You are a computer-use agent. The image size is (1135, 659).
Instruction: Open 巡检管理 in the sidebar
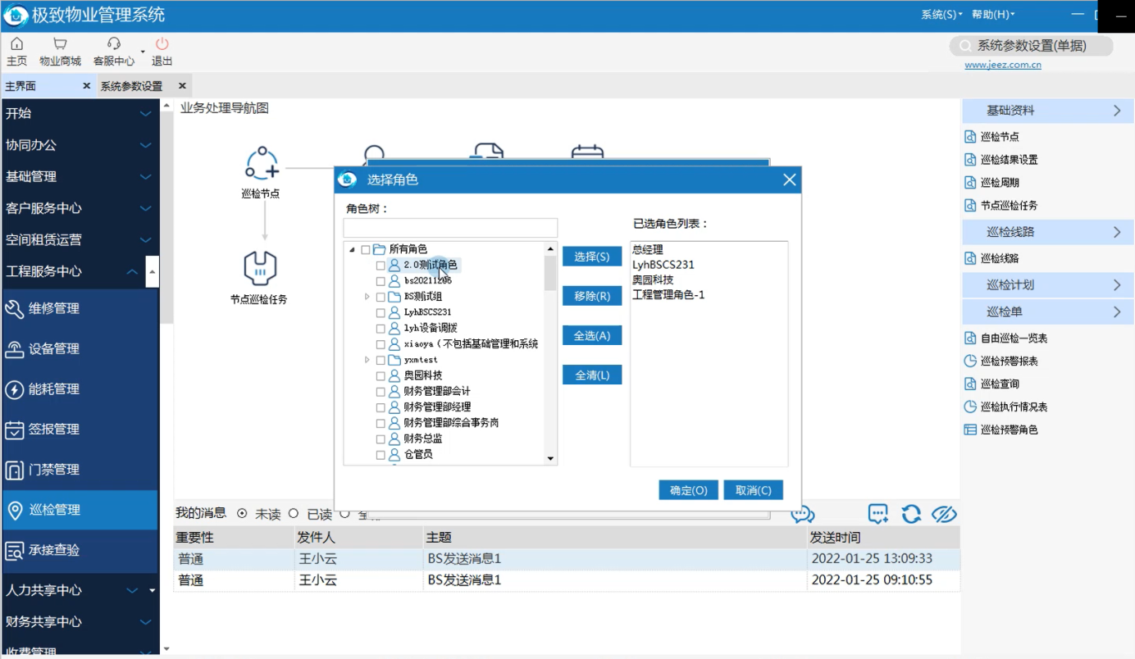(x=80, y=510)
